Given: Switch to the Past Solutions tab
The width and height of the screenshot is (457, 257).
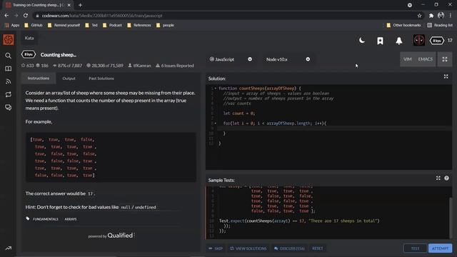Looking at the screenshot, I should tap(101, 79).
